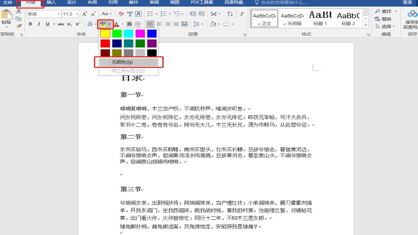
Task: Pick the yellow highlight color swatch
Action: [105, 33]
